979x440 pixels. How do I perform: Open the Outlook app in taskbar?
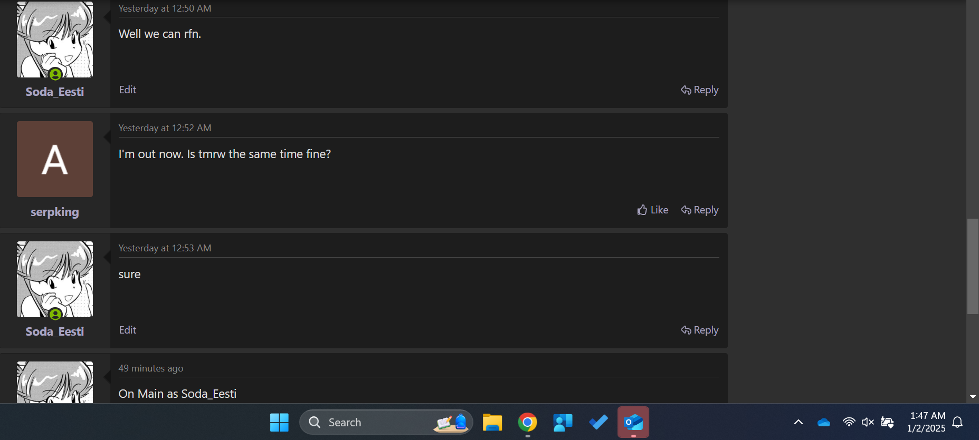[x=633, y=422]
